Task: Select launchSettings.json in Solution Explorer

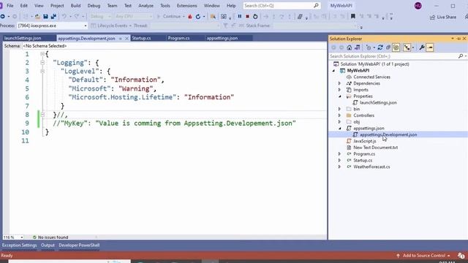Action: tap(378, 102)
